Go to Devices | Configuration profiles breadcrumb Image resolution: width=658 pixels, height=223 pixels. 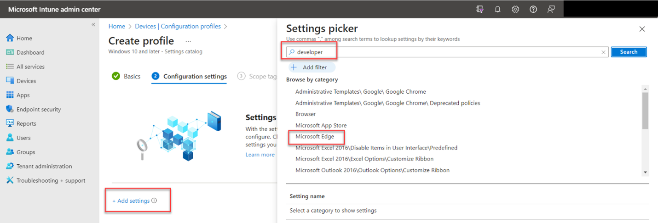[x=178, y=27]
